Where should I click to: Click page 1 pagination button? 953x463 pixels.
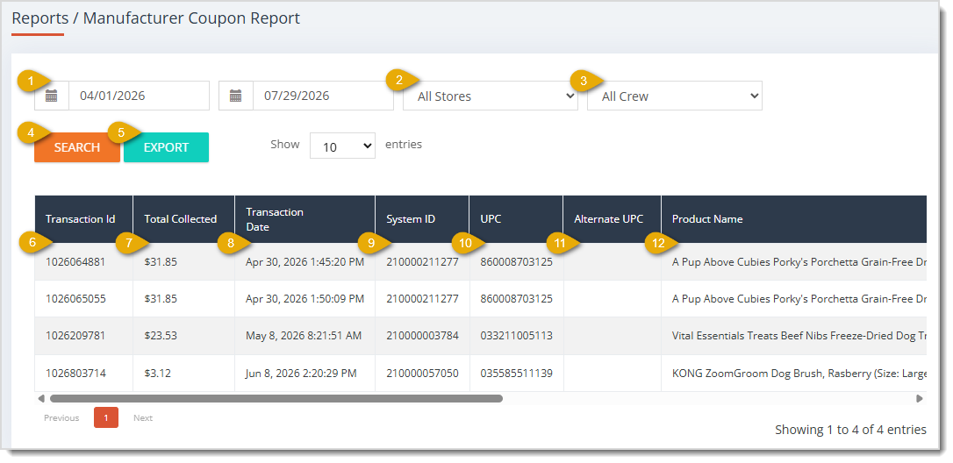(106, 417)
